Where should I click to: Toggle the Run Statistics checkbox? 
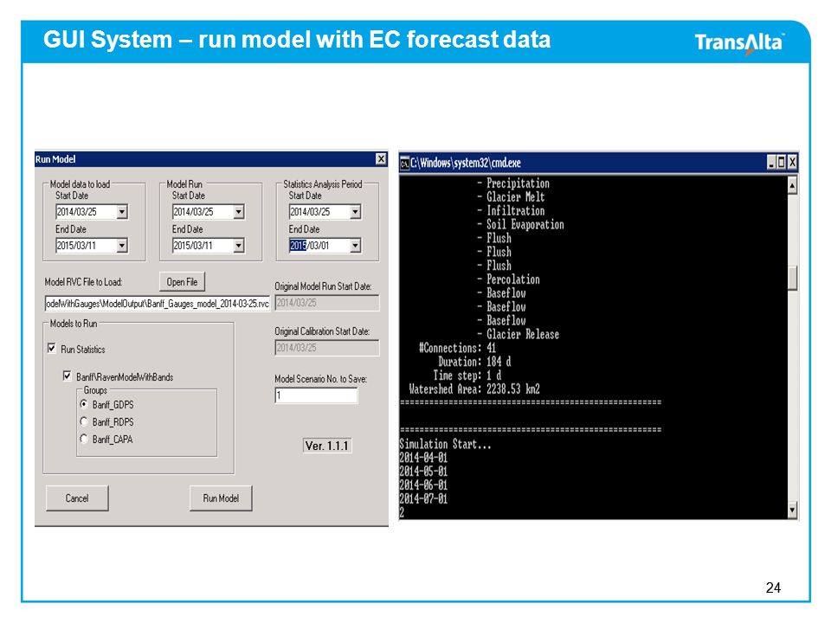(x=52, y=349)
